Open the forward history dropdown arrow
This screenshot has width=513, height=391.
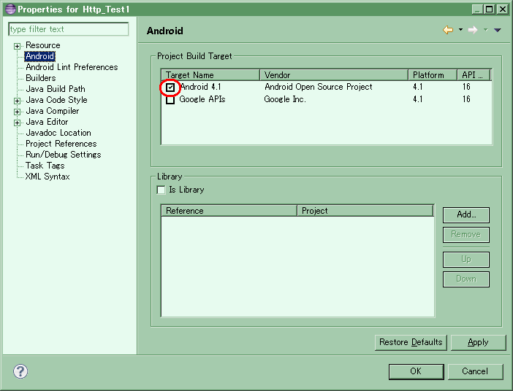(x=486, y=30)
